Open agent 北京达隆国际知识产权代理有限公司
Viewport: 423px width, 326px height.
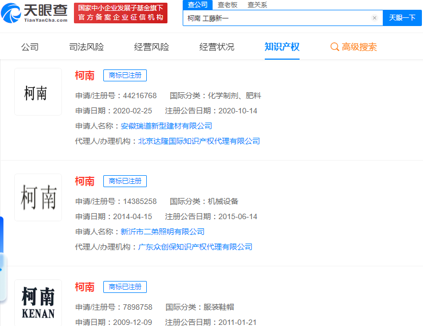click(x=199, y=141)
